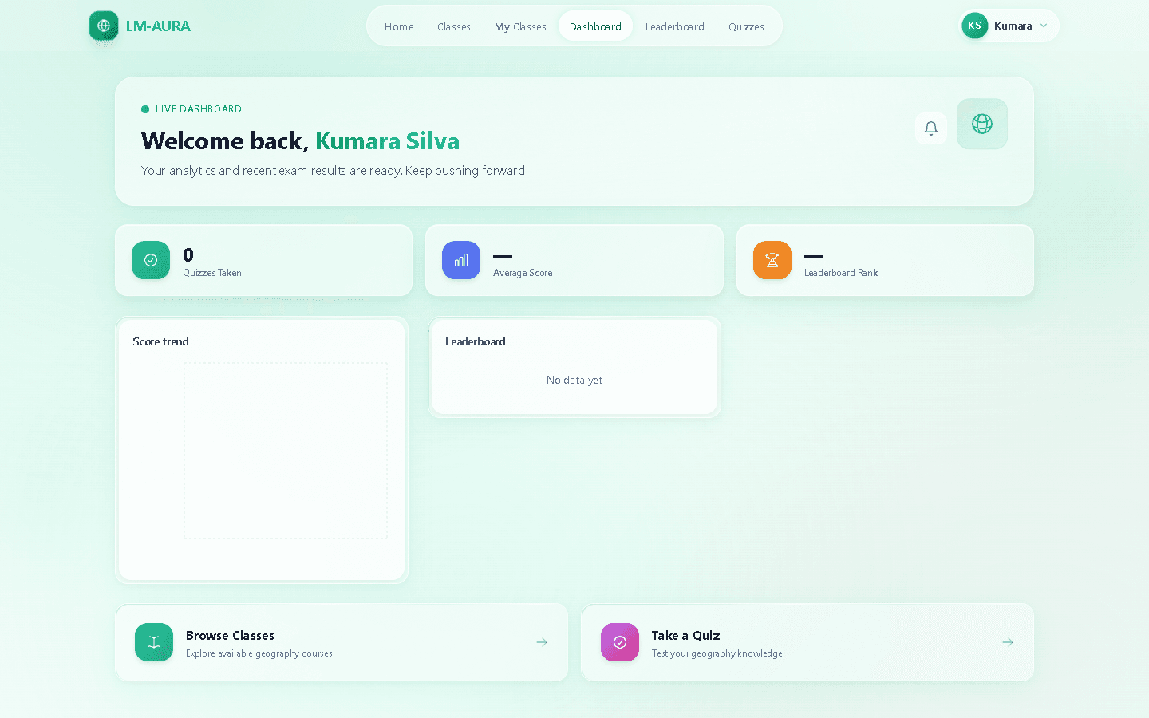Click the quizzes taken count '0'
Image resolution: width=1149 pixels, height=718 pixels.
188,255
